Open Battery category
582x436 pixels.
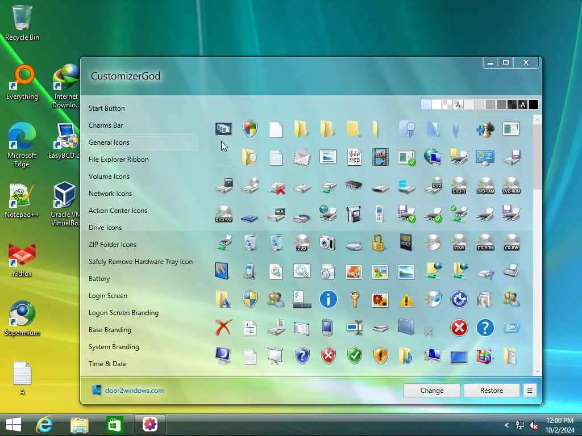(99, 279)
